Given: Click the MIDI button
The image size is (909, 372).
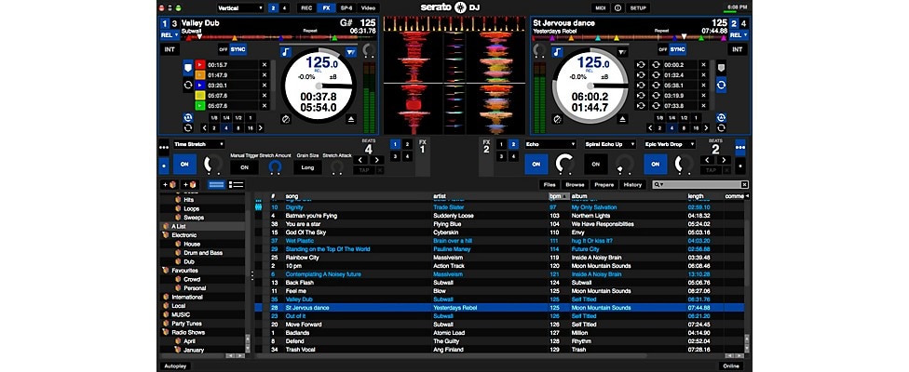Looking at the screenshot, I should (x=601, y=8).
